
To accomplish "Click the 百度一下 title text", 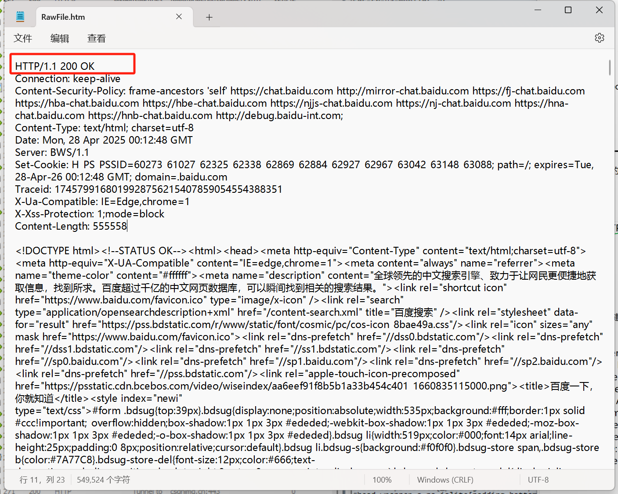I will pyautogui.click(x=570, y=386).
